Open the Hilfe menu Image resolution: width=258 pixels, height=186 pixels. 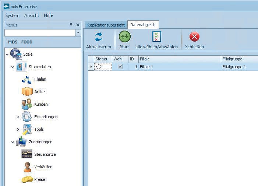(48, 15)
